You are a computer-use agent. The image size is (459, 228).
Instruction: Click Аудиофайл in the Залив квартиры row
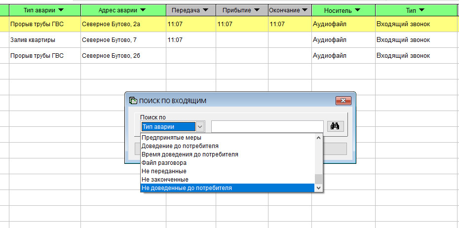click(330, 40)
